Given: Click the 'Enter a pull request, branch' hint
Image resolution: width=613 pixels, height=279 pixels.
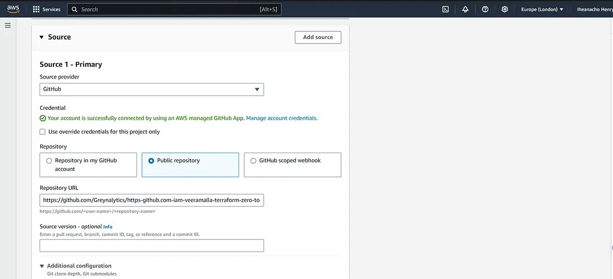Looking at the screenshot, I should click(120, 234).
